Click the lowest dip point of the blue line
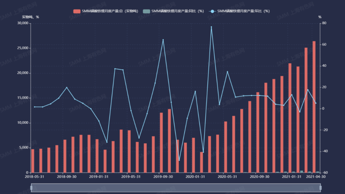Screen dimensions: 345x194 pos(179,160)
